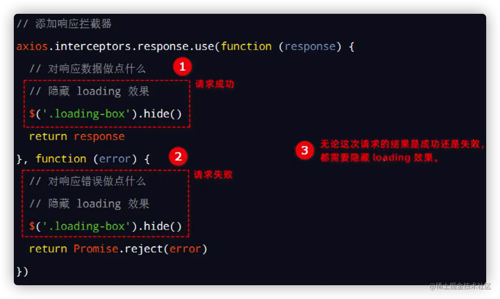Click the closing '})' code line

click(22, 271)
